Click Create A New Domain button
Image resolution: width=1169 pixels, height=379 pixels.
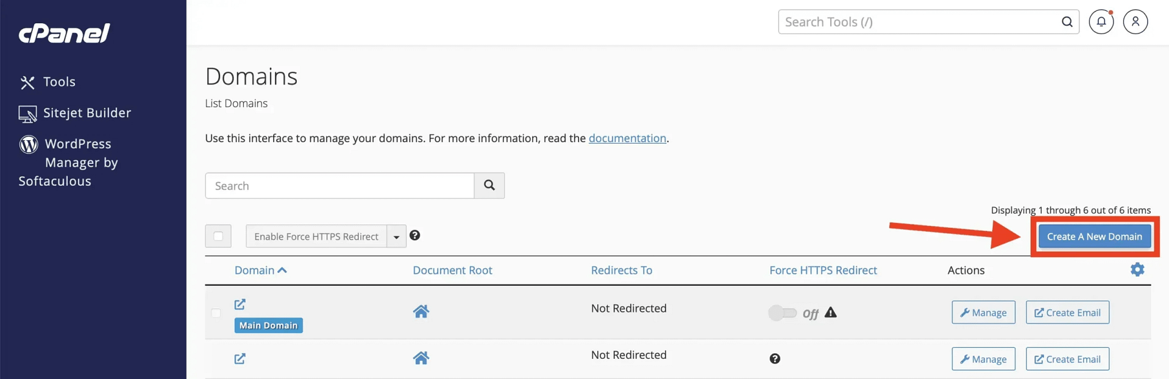point(1095,236)
